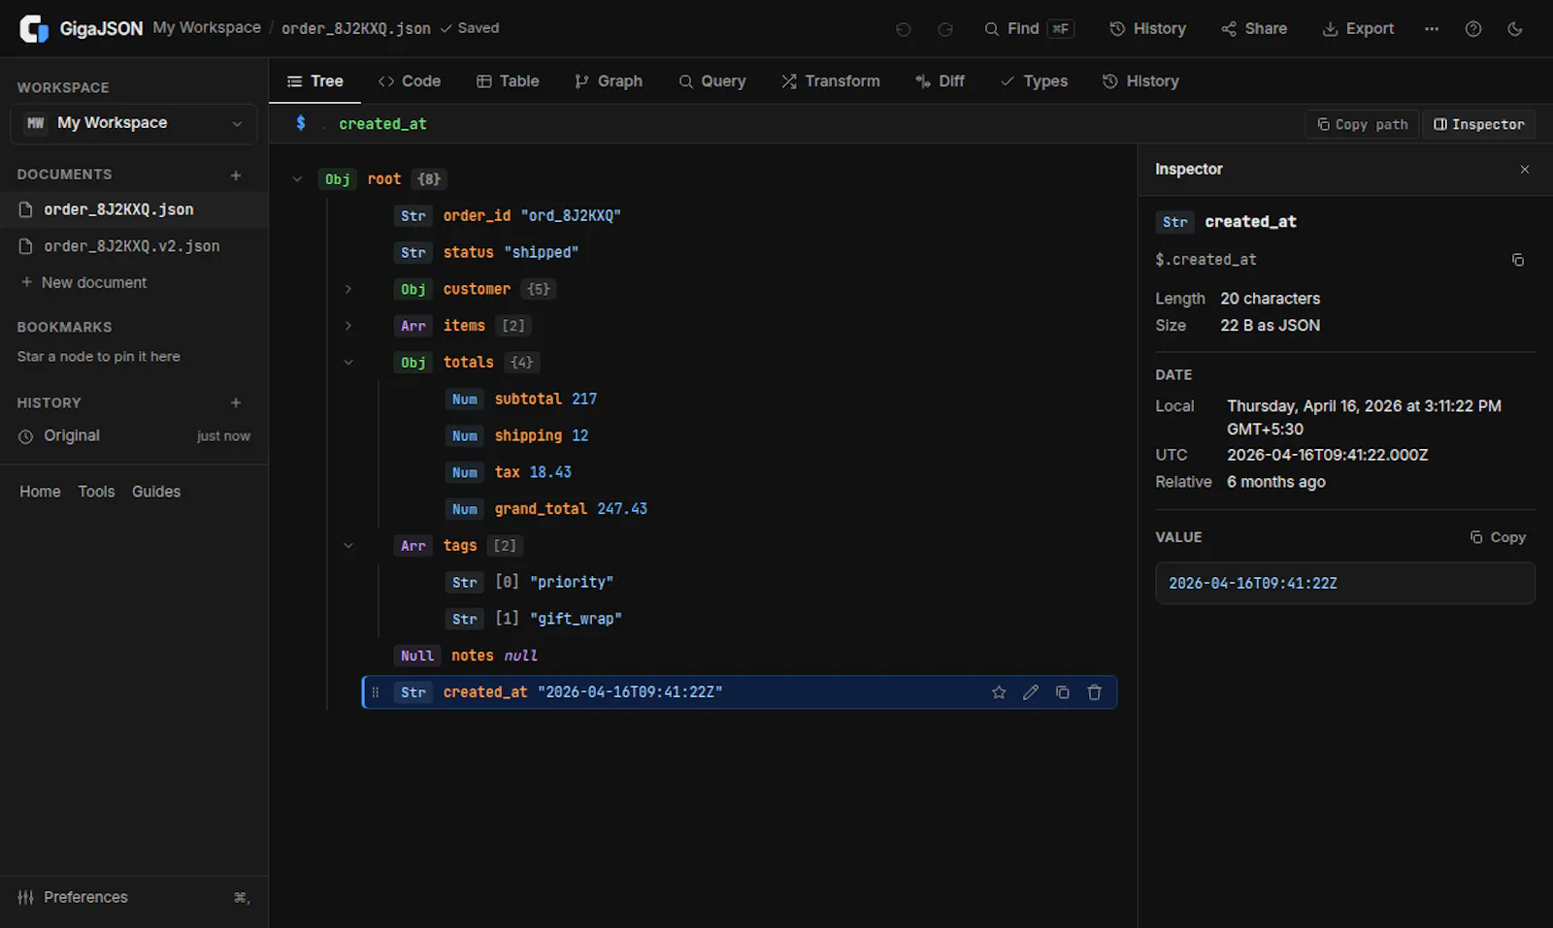Open Preferences in the sidebar
Viewport: 1553px width, 928px height.
tap(134, 898)
